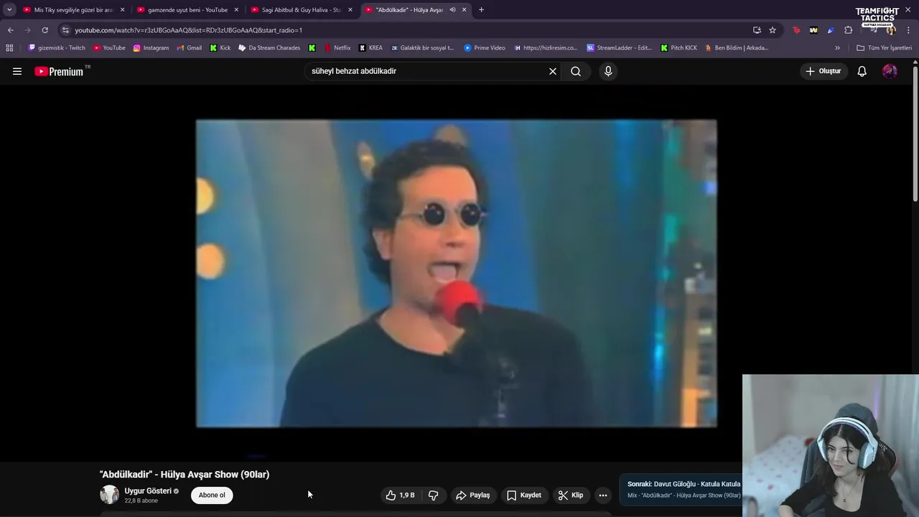The height and width of the screenshot is (517, 919).
Task: Open Sonraki Davut Güloğlu playlist panel
Action: 681,489
